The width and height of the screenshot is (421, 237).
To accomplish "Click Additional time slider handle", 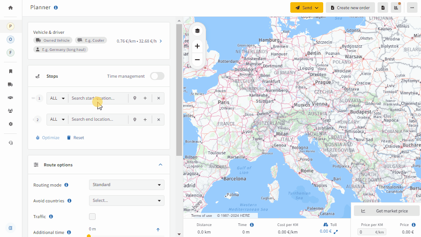I will pyautogui.click(x=89, y=236).
